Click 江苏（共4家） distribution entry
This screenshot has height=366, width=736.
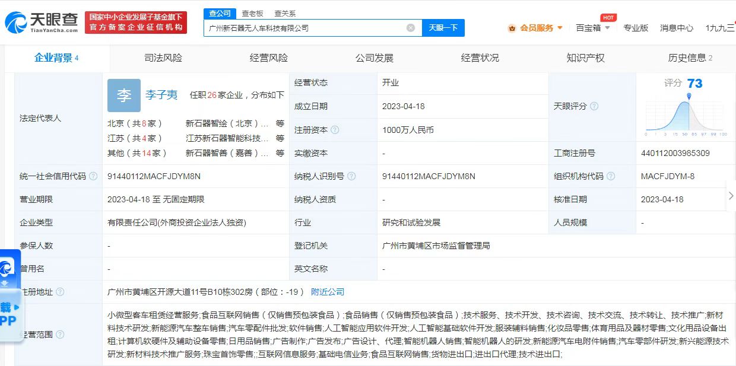(135, 138)
